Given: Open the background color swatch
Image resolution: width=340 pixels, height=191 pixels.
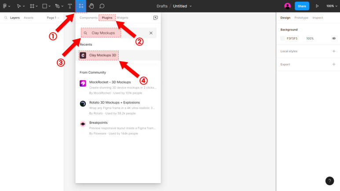Looking at the screenshot, I should (x=282, y=38).
